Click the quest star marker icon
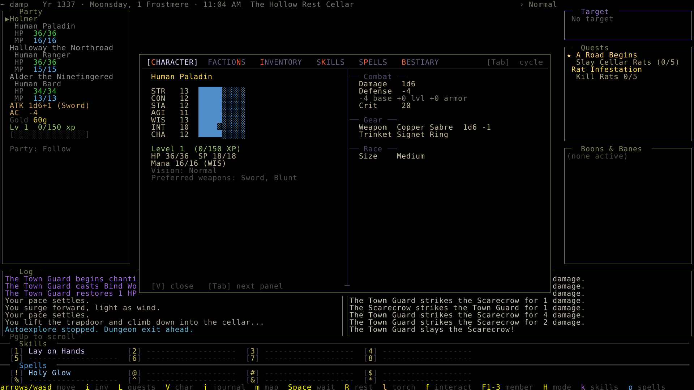The width and height of the screenshot is (694, 390). [569, 55]
